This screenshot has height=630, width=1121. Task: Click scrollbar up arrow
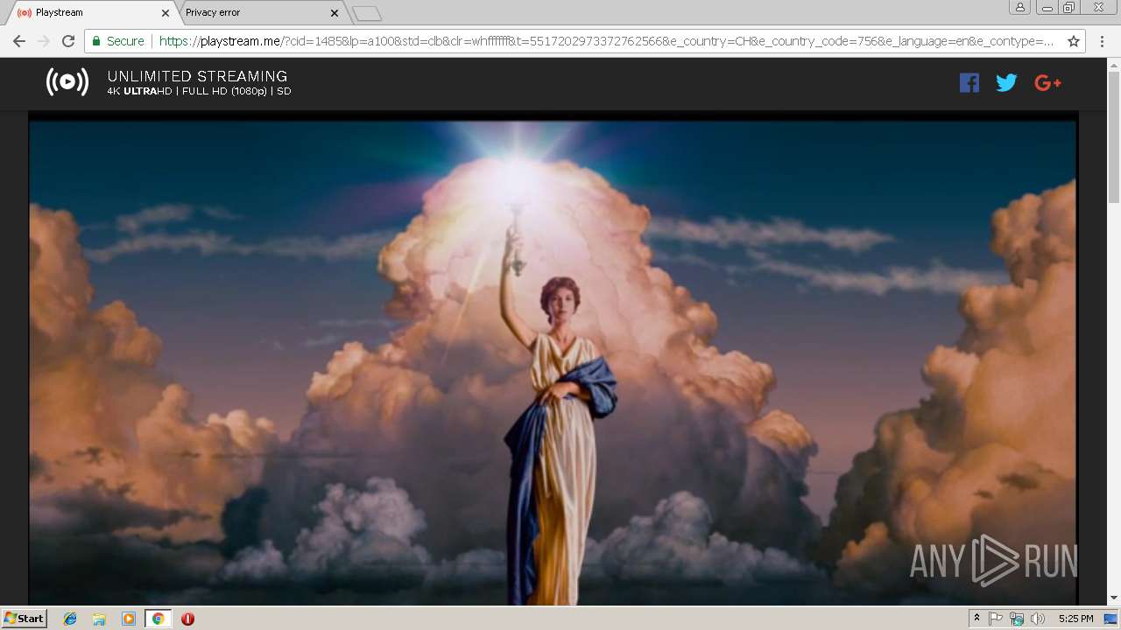(x=1114, y=64)
